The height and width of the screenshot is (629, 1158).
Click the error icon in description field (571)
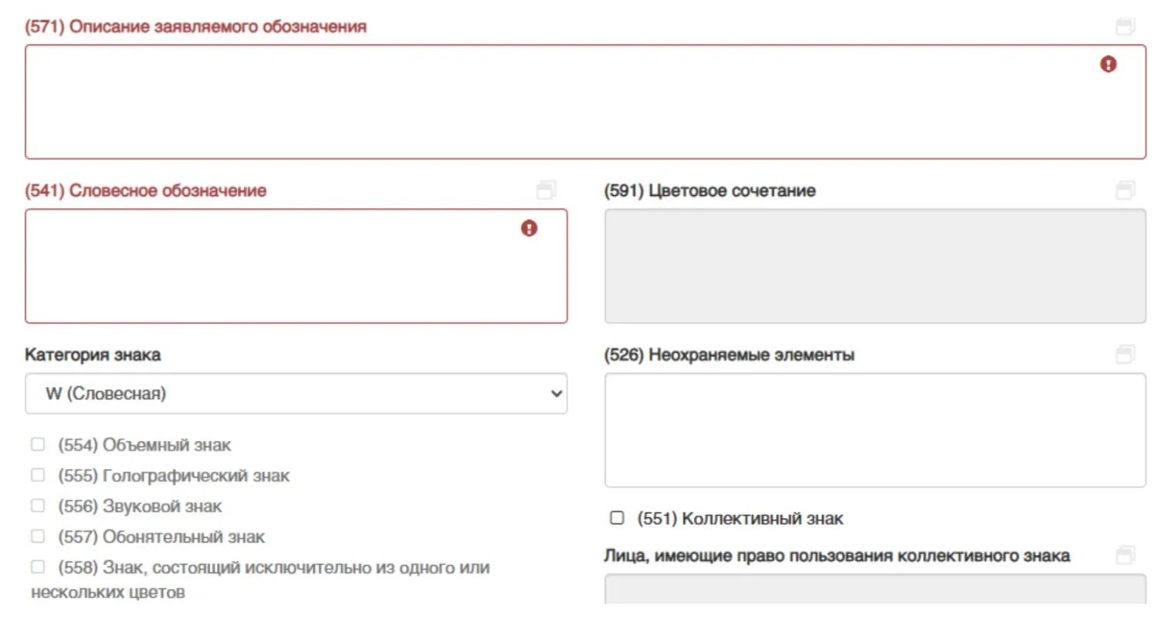coord(1108,64)
